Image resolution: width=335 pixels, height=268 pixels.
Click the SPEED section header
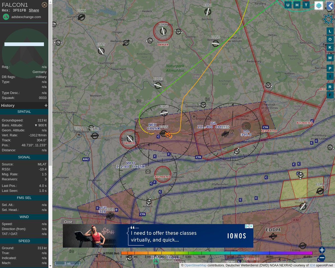click(x=24, y=241)
